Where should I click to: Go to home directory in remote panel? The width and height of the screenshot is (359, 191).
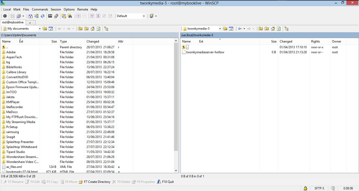click(273, 29)
